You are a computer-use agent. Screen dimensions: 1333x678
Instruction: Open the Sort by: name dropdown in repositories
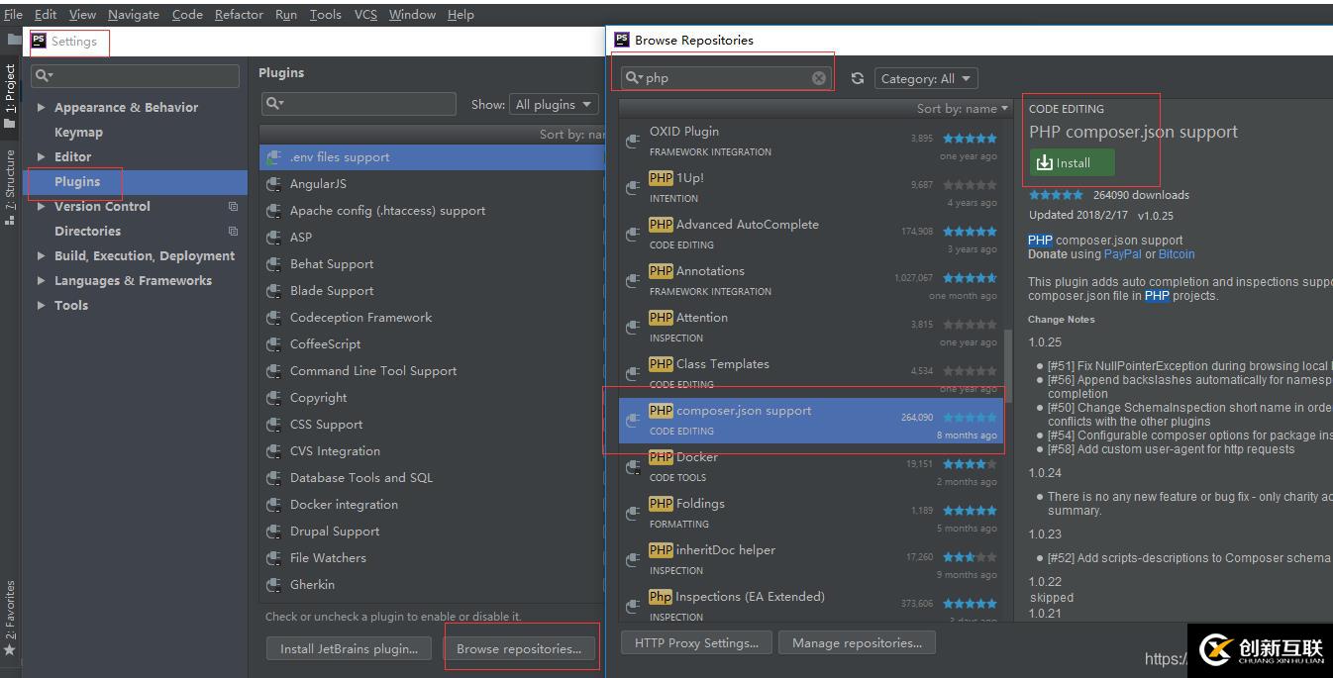(963, 108)
